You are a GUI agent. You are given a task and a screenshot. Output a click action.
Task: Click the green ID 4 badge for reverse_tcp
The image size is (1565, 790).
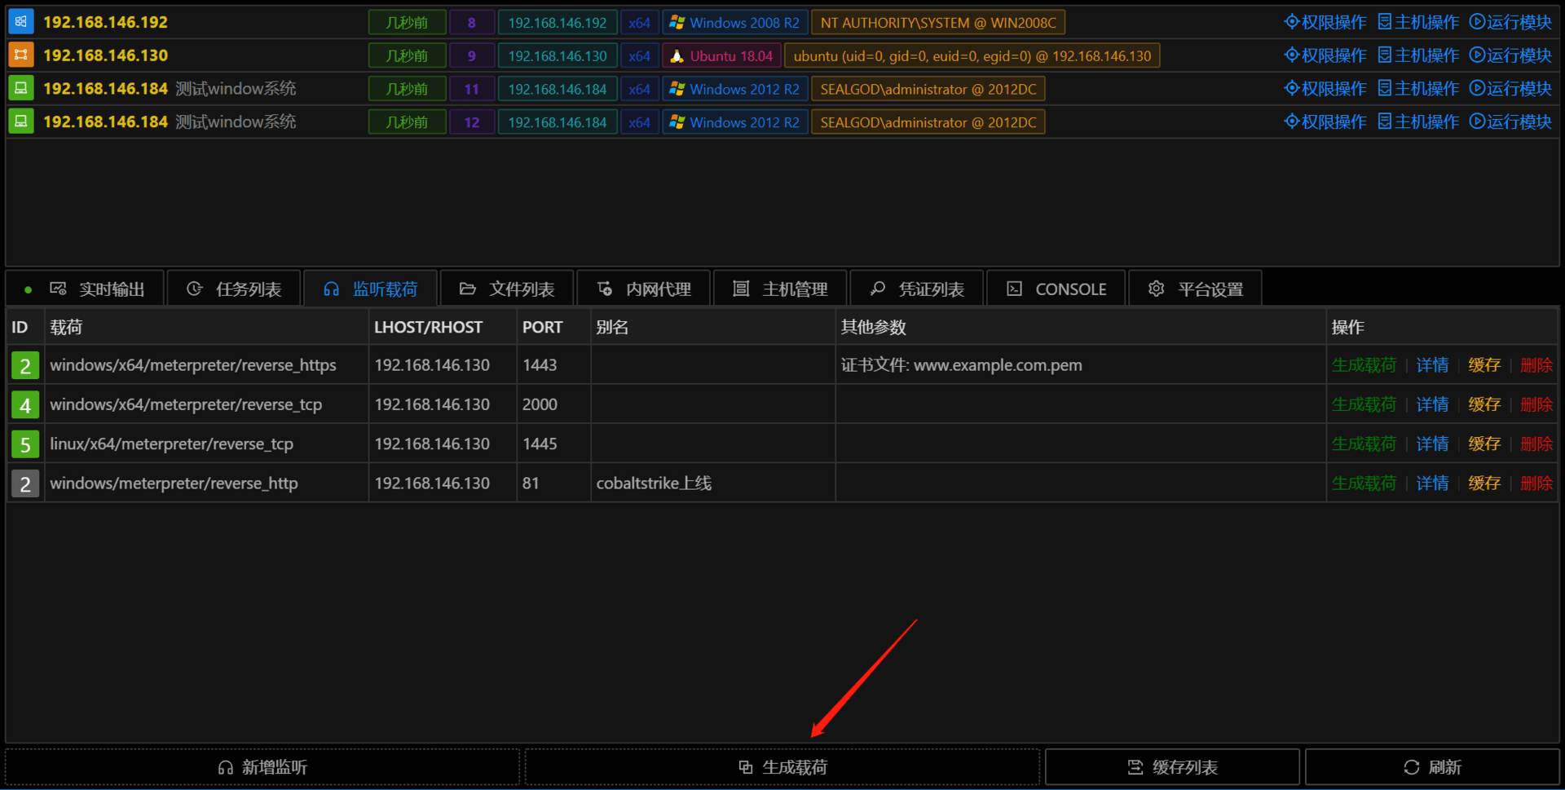(25, 404)
